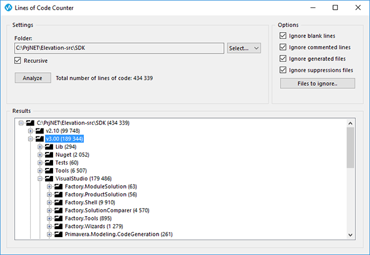370x255 pixels.
Task: Click the results vertical scrollbar thumb
Action: point(350,148)
